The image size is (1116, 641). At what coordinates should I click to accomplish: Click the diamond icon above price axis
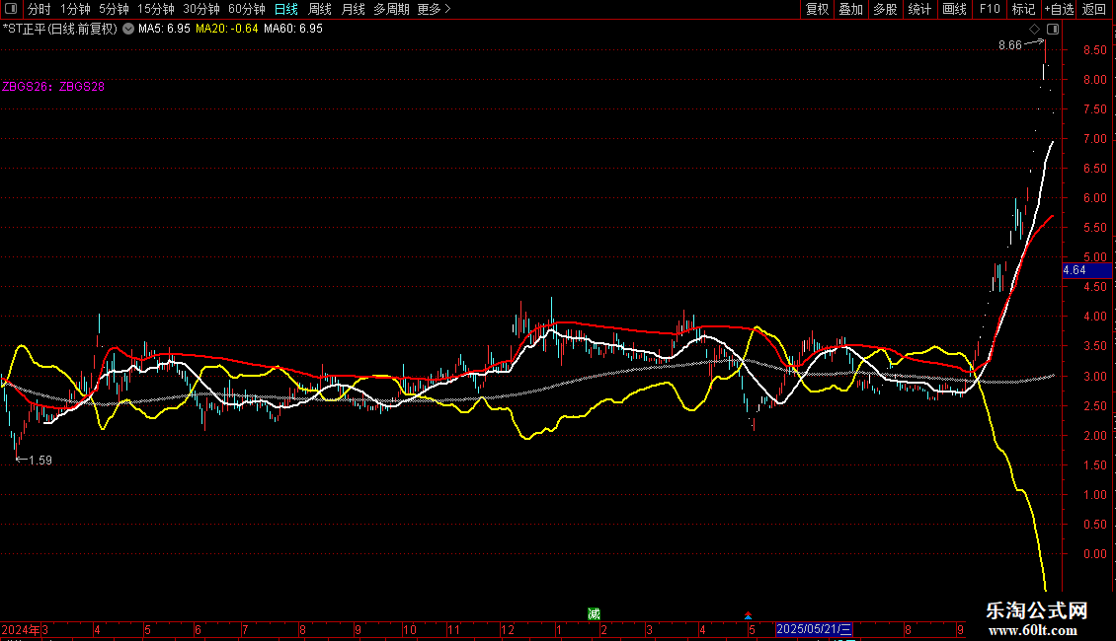click(x=1034, y=30)
